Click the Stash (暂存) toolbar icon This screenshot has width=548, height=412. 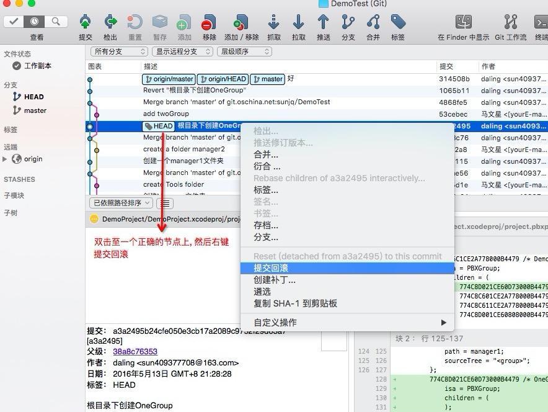click(160, 22)
